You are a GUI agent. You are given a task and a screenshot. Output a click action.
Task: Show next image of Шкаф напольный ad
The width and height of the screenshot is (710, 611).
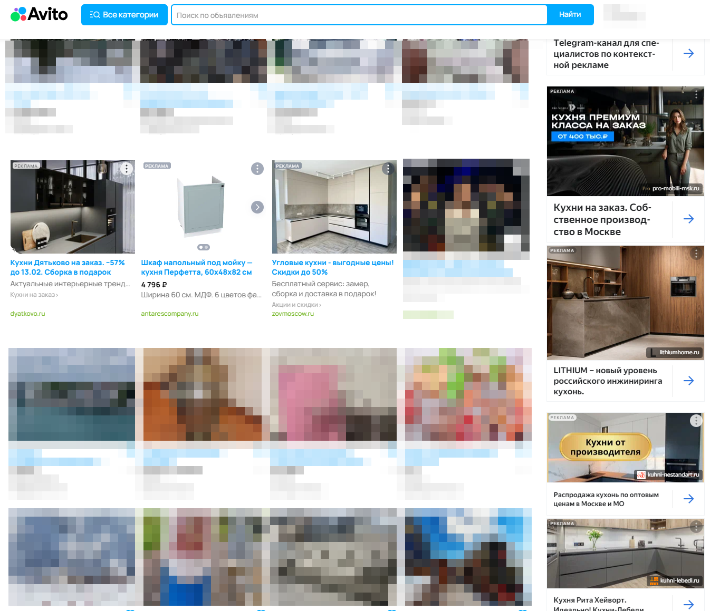257,207
